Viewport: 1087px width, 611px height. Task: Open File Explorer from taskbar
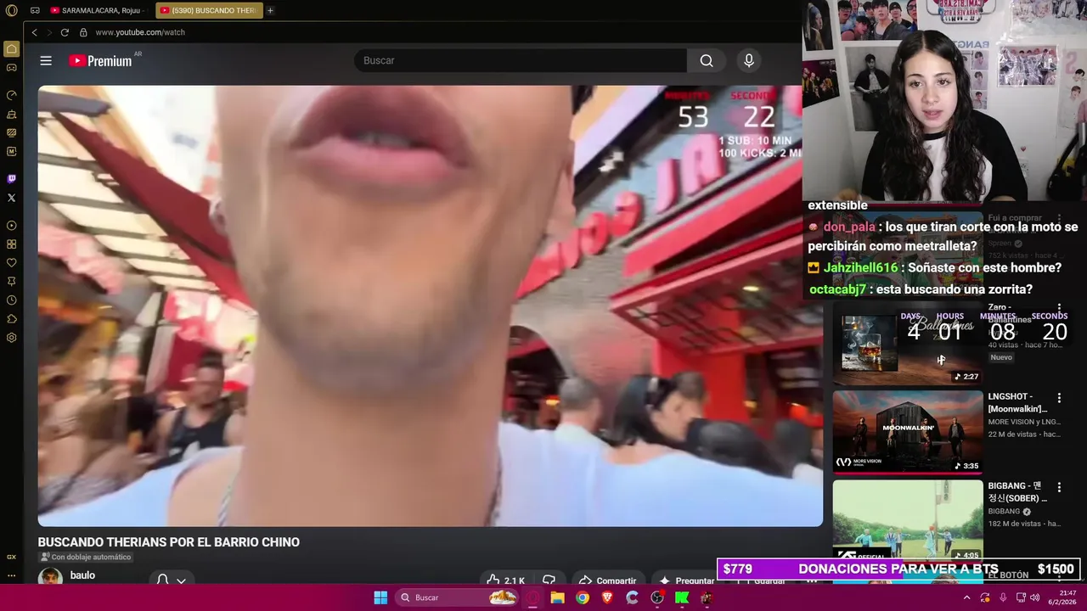557,597
